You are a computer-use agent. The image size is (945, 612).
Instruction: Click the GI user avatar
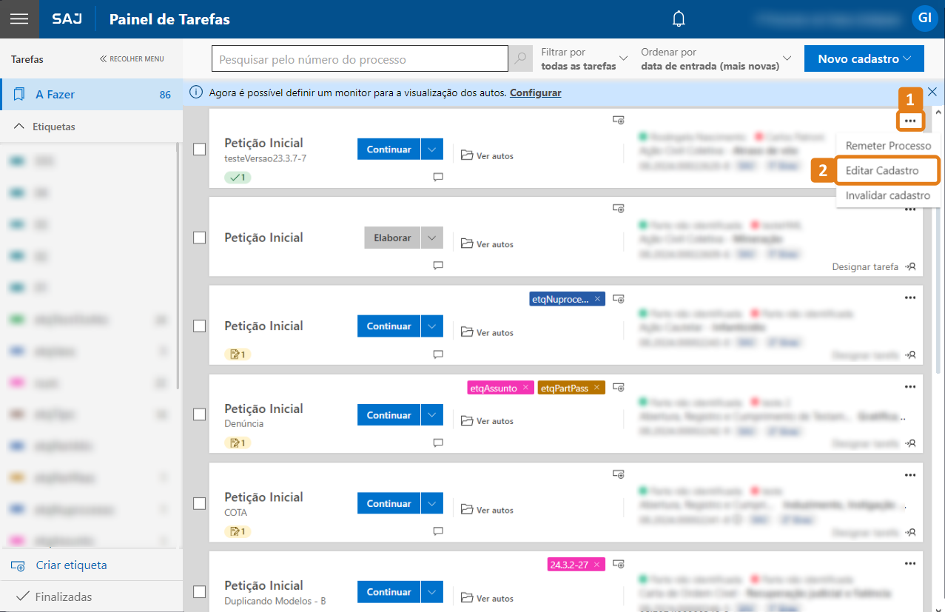click(924, 18)
